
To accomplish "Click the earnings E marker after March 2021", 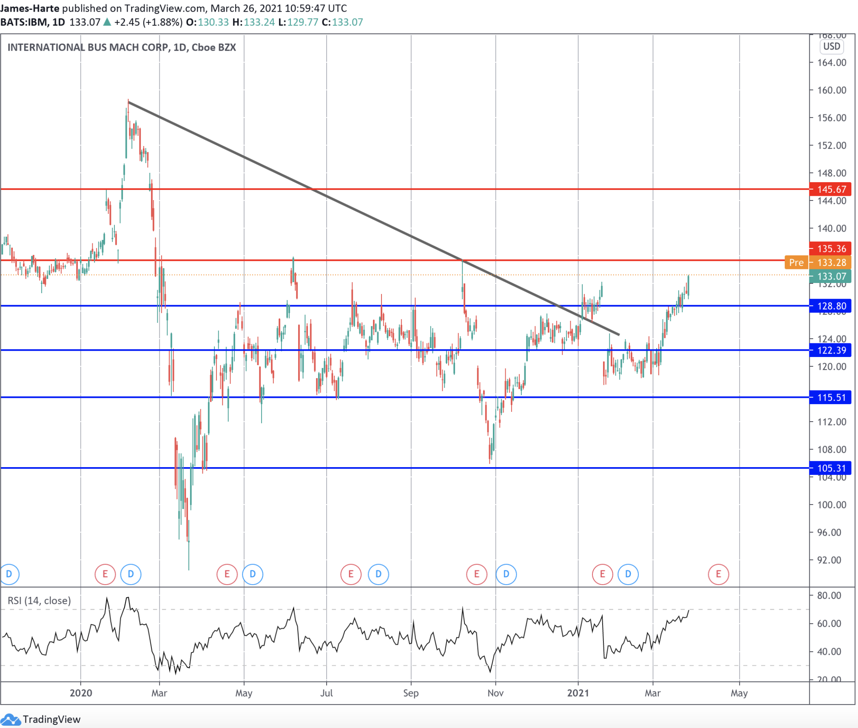I will coord(718,574).
